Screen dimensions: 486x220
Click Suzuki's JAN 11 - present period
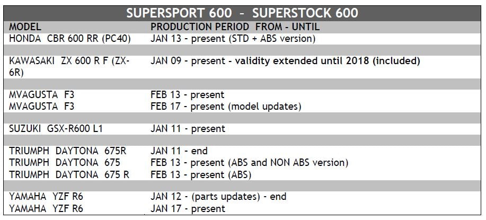coord(188,129)
